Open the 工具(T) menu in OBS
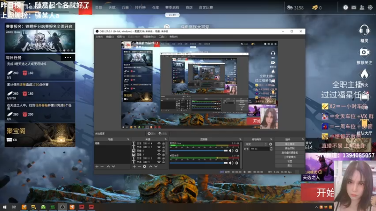376x211 pixels. pyautogui.click(x=163, y=37)
